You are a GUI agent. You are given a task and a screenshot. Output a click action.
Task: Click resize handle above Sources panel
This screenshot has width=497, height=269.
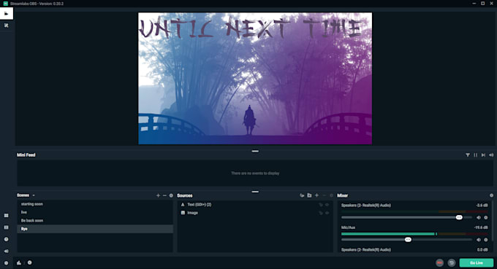coord(255,192)
